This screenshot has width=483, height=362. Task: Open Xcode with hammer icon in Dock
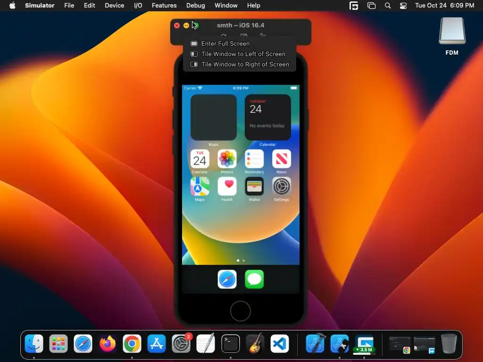315,344
